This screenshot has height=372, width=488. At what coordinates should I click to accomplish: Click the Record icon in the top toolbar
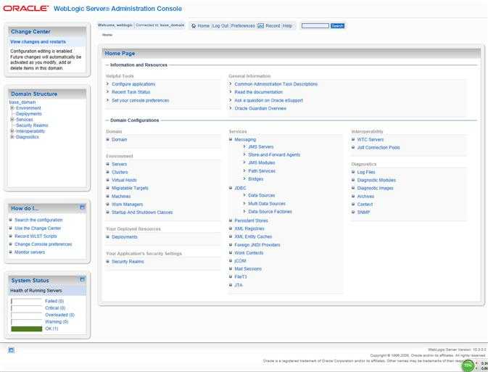(260, 26)
